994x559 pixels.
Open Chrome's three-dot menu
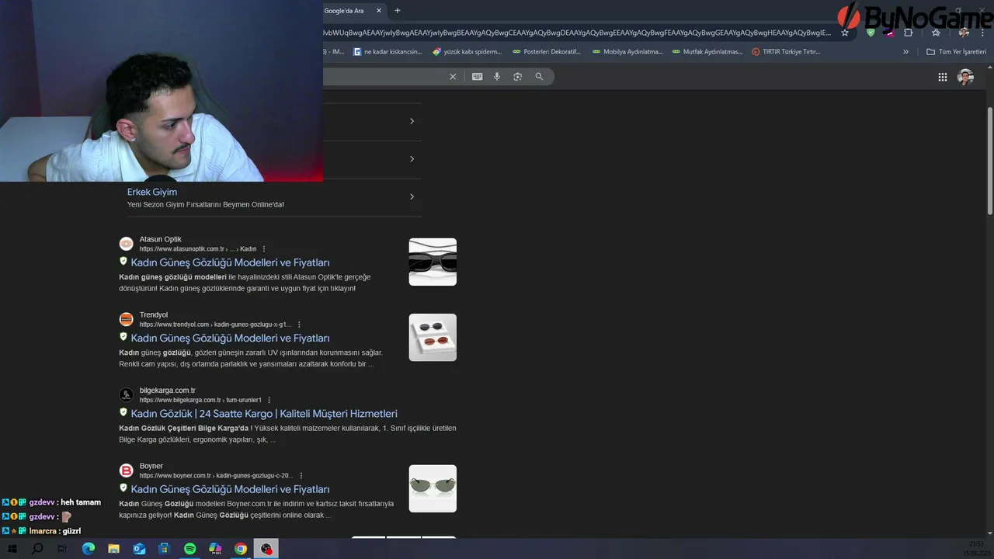[x=983, y=33]
